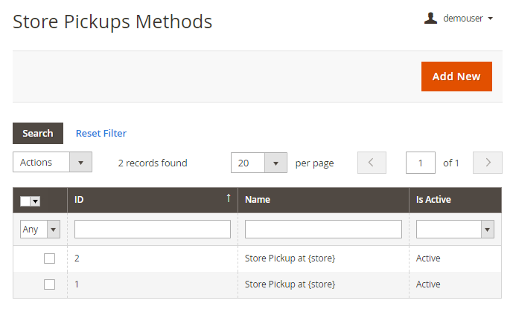Click the current page number field

point(421,163)
